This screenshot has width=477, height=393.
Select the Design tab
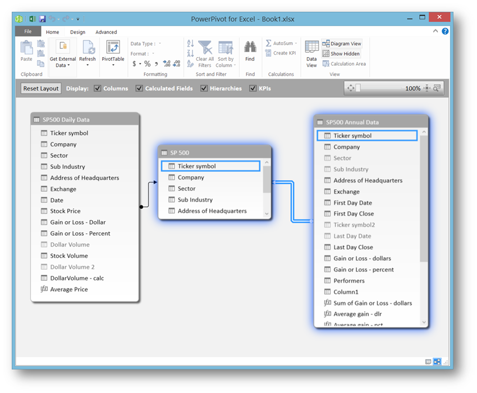pyautogui.click(x=77, y=32)
